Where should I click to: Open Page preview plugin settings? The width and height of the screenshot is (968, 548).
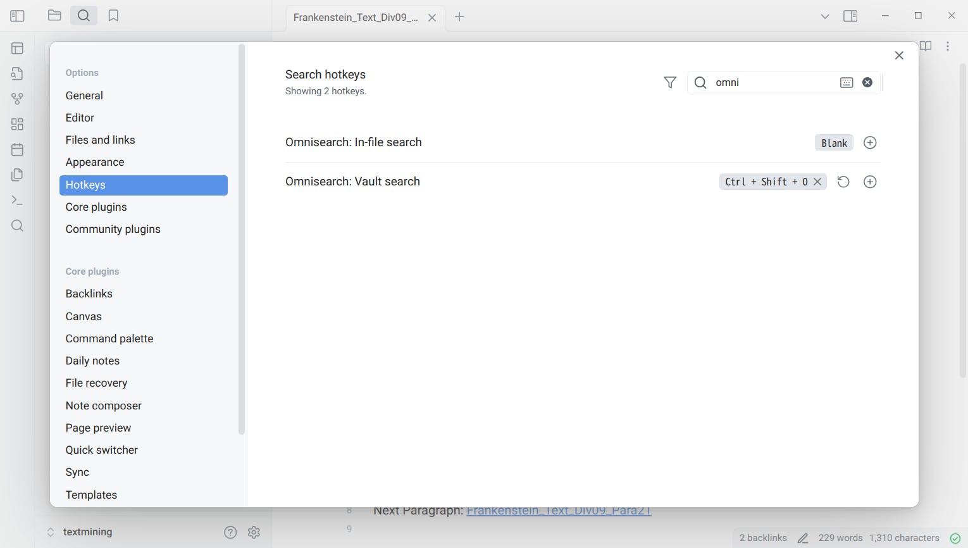144,428
